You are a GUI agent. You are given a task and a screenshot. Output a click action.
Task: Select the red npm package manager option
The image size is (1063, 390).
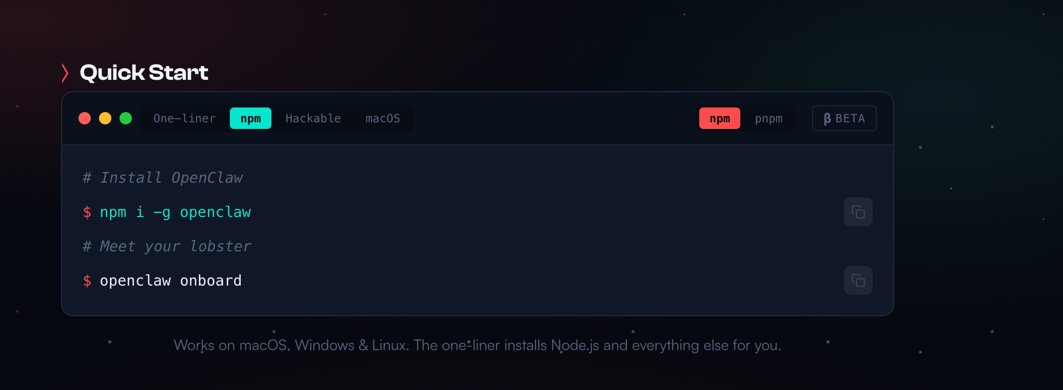pos(719,119)
